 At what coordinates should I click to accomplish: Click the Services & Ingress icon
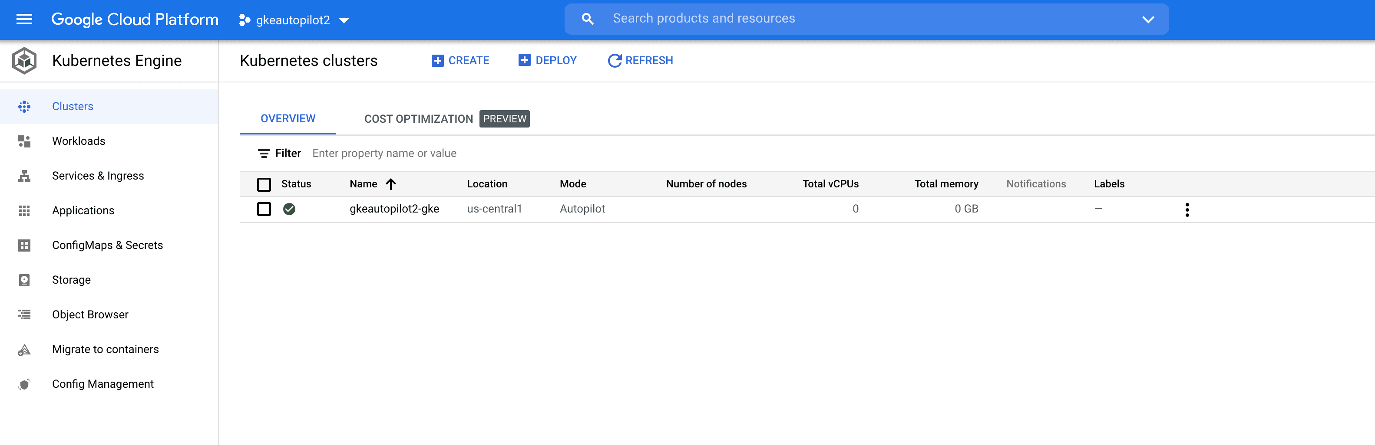(24, 176)
